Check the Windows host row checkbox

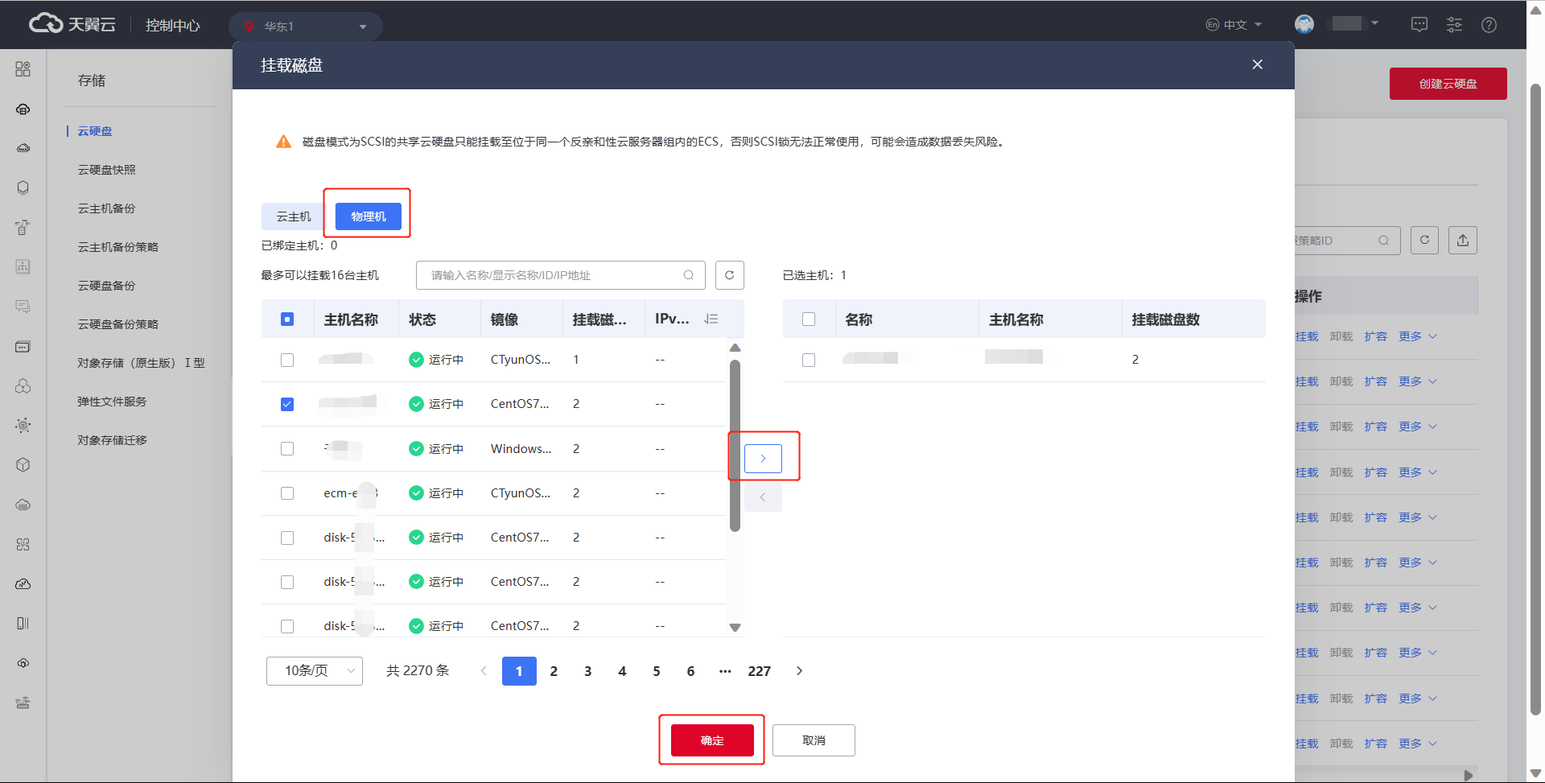(287, 449)
